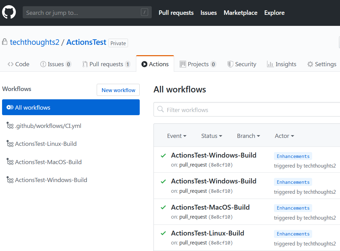
Task: Click success checkmark of second Windows-Build run
Action: point(163,181)
